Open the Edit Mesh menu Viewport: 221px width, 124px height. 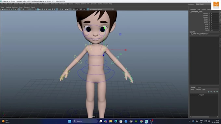tap(46, 4)
